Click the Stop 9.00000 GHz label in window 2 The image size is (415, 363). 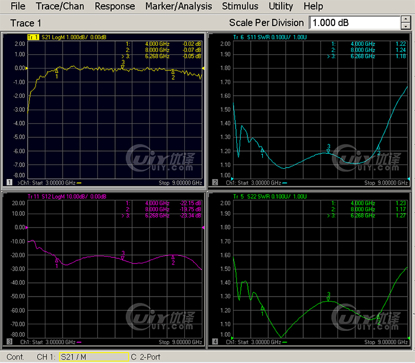point(386,183)
